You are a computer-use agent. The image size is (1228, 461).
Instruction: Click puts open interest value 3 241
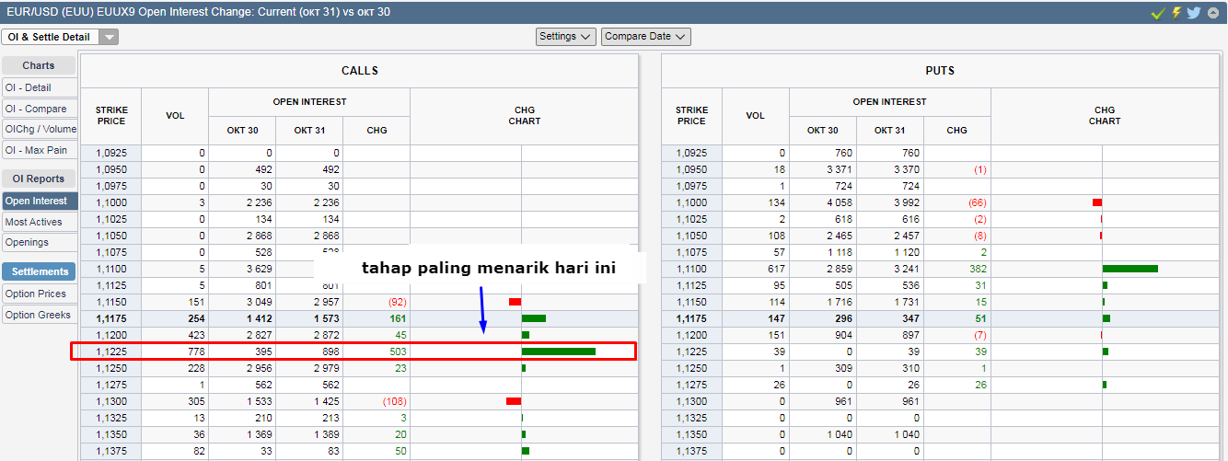click(x=906, y=268)
